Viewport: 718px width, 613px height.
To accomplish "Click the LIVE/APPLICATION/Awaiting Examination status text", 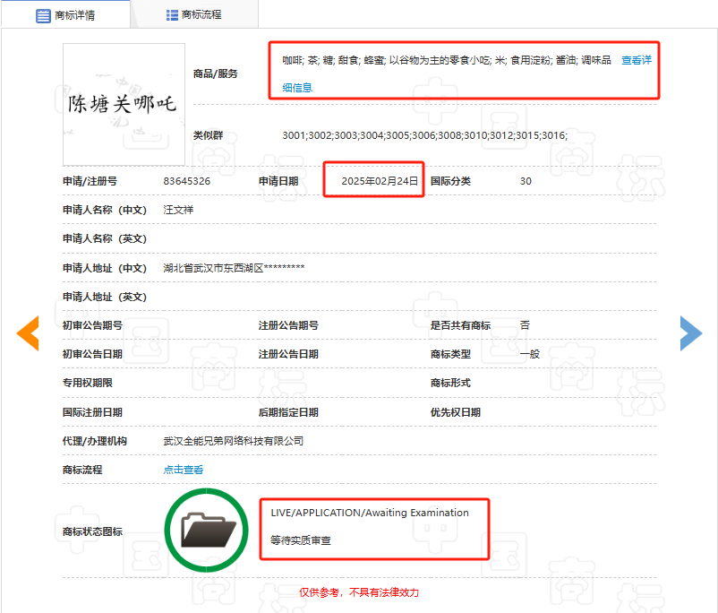I will (370, 513).
